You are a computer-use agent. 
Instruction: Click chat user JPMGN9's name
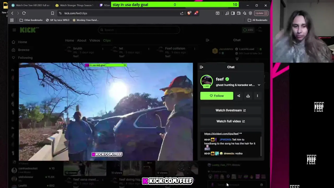click(x=225, y=140)
